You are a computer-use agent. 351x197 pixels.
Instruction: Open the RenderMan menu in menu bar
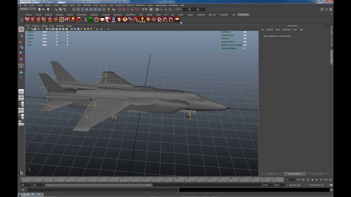173,5
